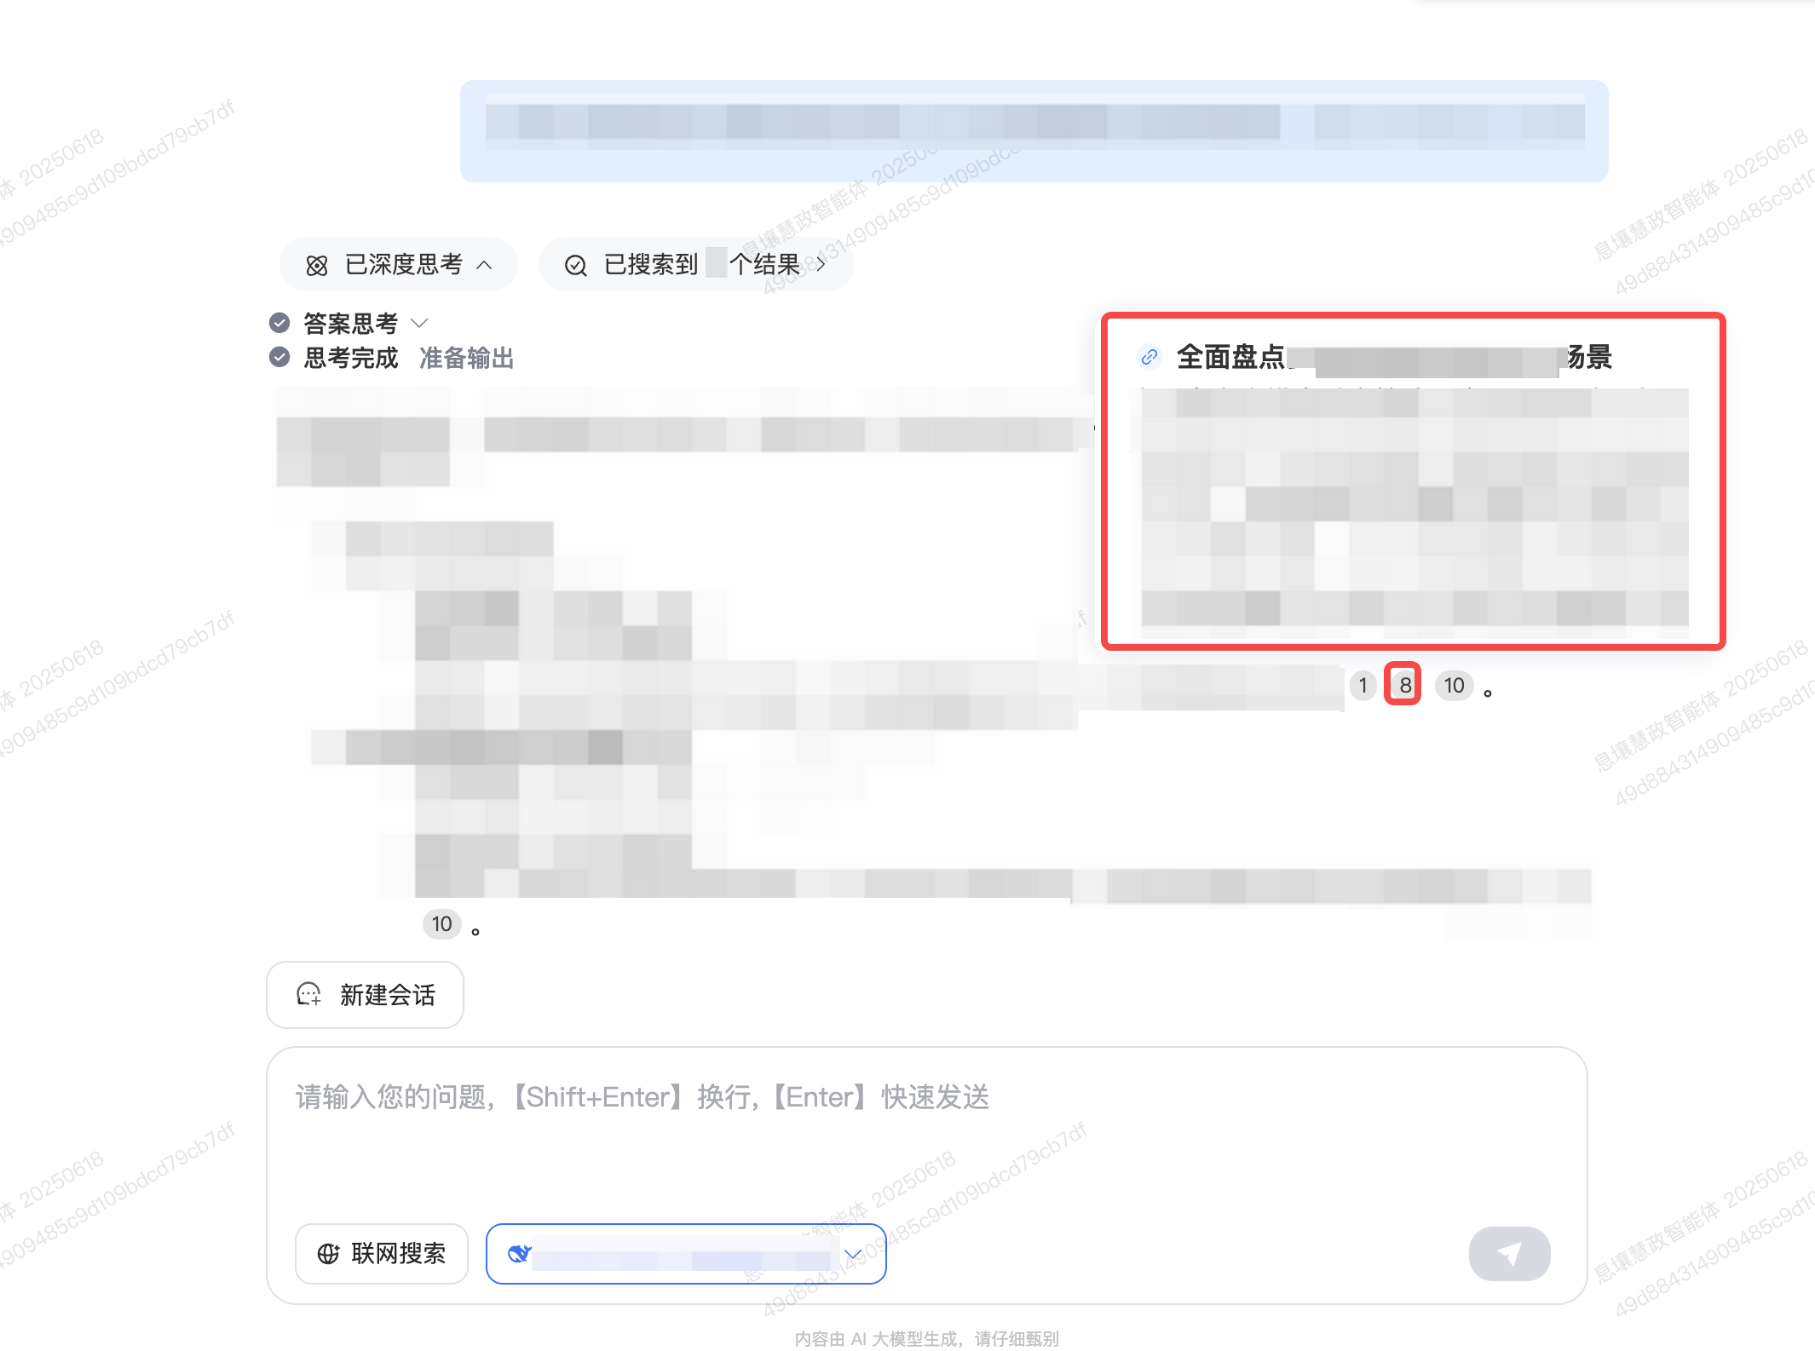
Task: Click the search results magnifier icon
Action: coord(576,266)
